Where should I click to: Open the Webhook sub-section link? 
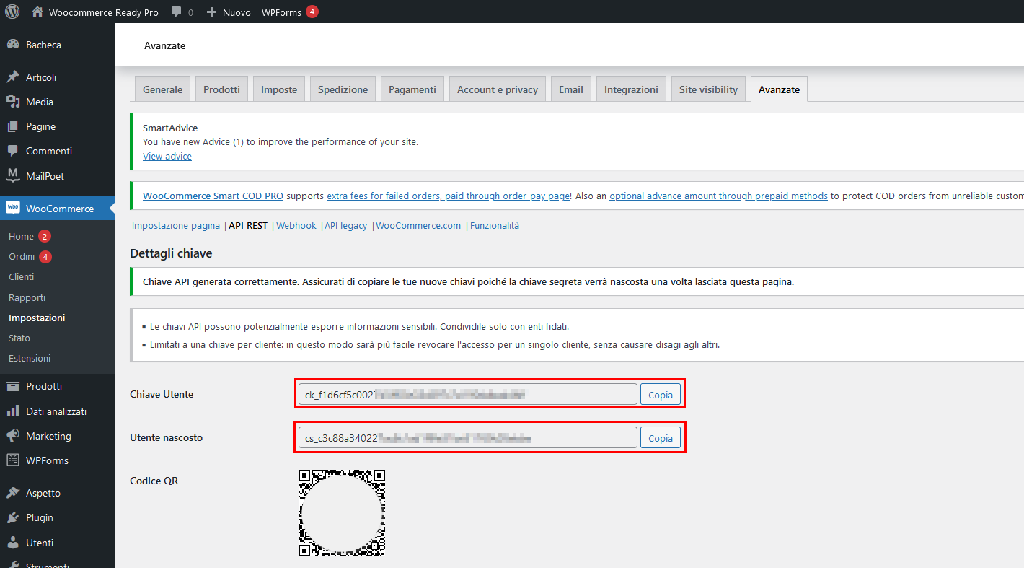pyautogui.click(x=296, y=225)
